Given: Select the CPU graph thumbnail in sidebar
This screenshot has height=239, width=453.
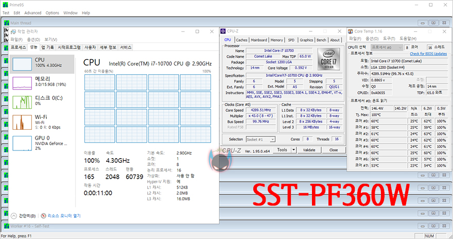Looking at the screenshot, I should [22, 64].
